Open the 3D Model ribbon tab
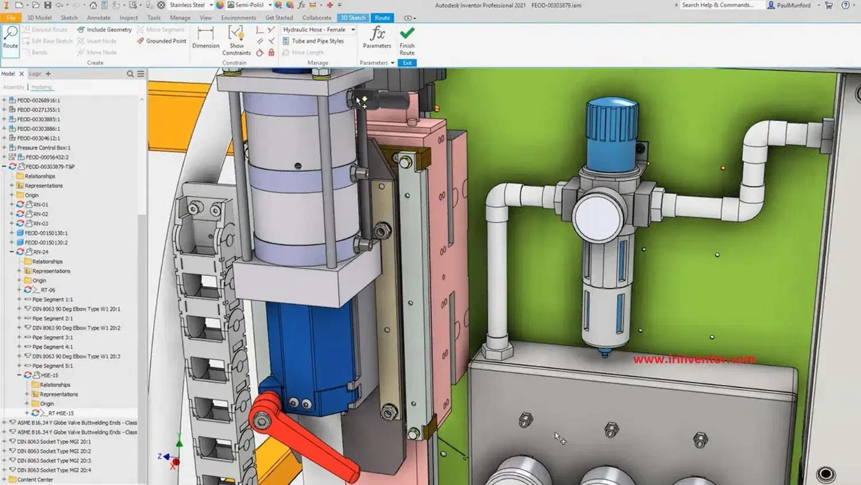 (x=39, y=18)
